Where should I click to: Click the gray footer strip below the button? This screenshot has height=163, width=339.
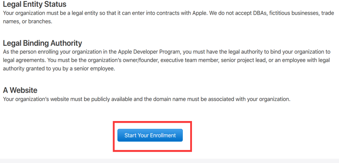click(x=169, y=161)
